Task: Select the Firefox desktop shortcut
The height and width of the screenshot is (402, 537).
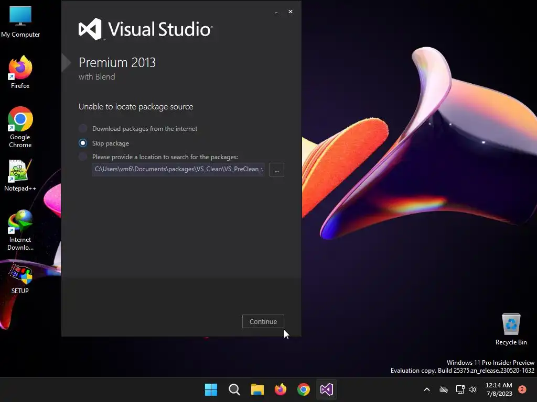Action: click(20, 72)
